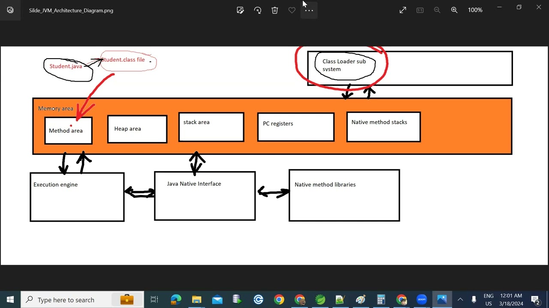The image size is (549, 308).
Task: Click the 'stack area' box
Action: coord(211,127)
